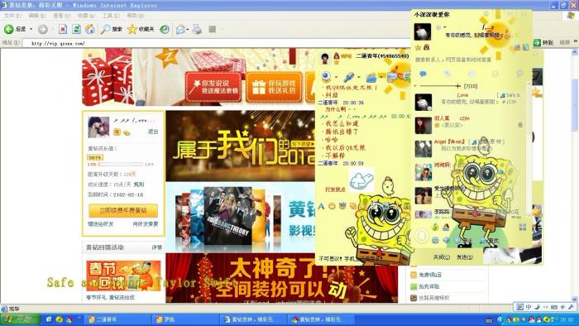Image resolution: width=579 pixels, height=326 pixels.
Task: Open Favorites (收藏夹) star button
Action: [141, 29]
